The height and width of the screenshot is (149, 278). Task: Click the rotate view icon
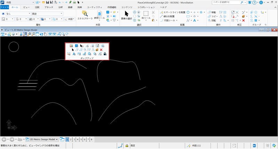click(41, 34)
